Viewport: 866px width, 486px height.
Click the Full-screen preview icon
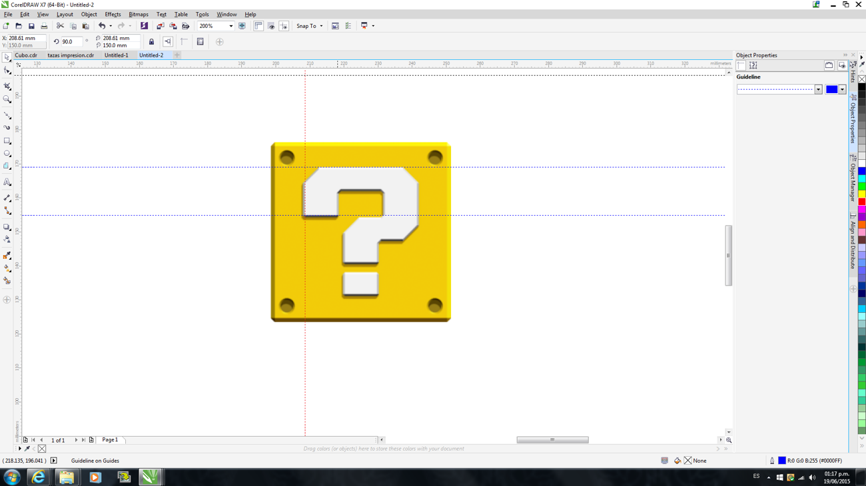point(242,26)
